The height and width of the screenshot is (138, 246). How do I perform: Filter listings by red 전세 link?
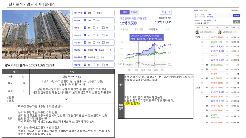pos(201,10)
